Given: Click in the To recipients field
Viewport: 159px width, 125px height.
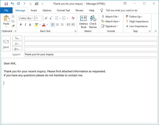Looking at the screenshot, I should [91, 38].
